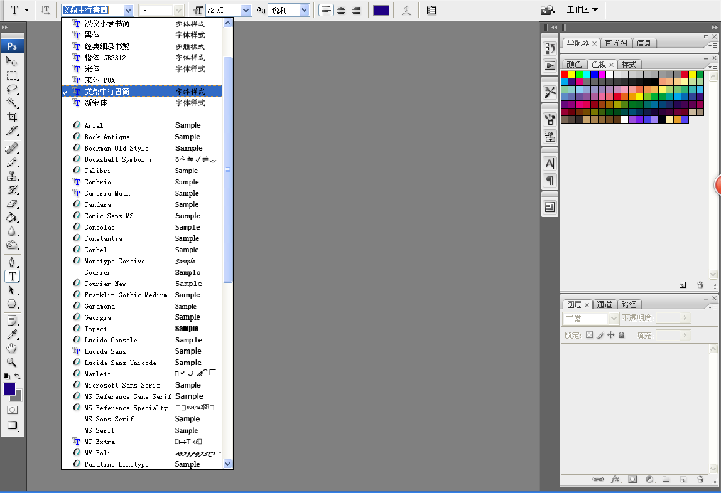The width and height of the screenshot is (721, 493).
Task: Launch Adobe Bridge from the options bar
Action: pyautogui.click(x=548, y=9)
